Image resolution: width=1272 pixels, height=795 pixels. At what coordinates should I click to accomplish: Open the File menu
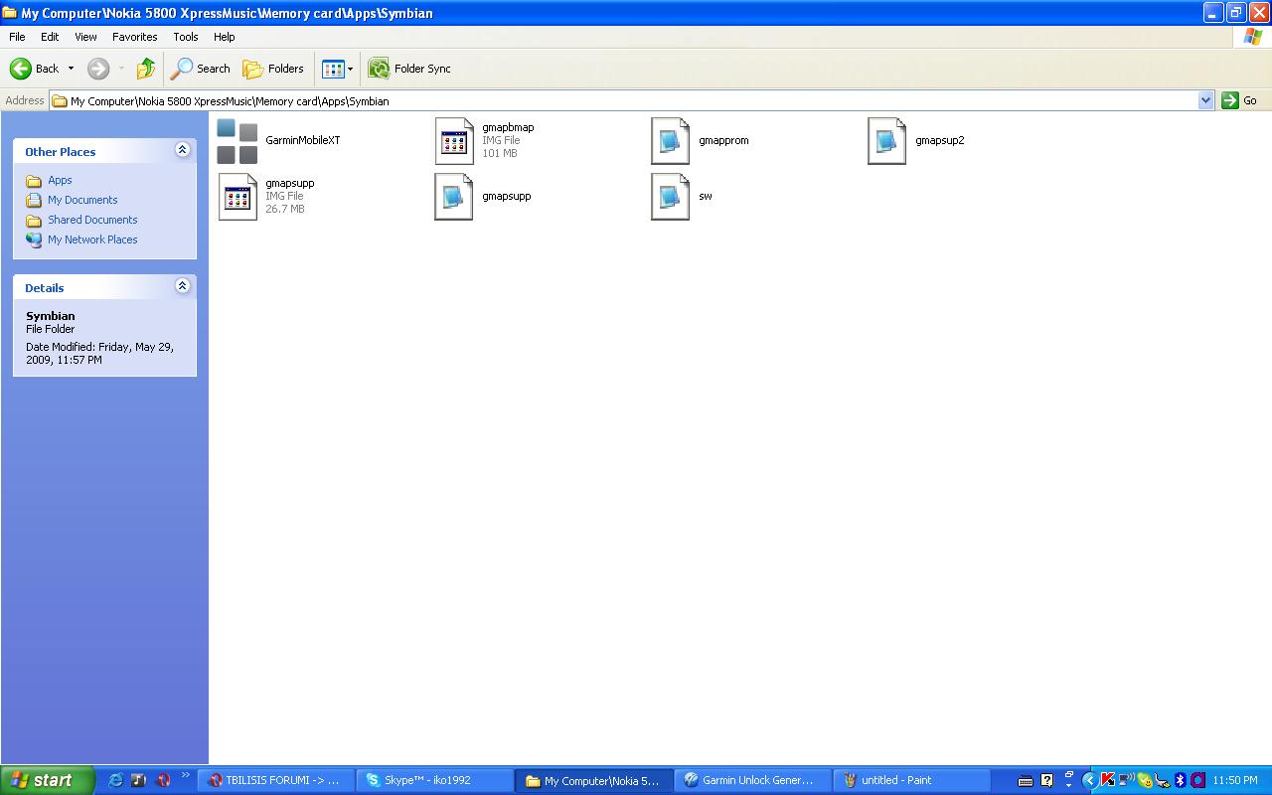click(x=17, y=37)
